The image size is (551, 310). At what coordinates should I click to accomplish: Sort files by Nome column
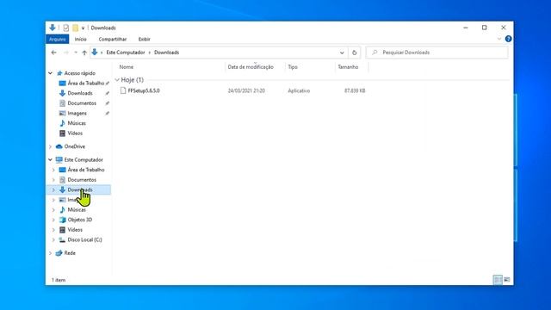coord(127,67)
